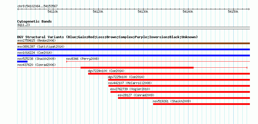Click the 54140k ruler label
This screenshot has height=124, width=258.
pyautogui.click(x=188, y=12)
